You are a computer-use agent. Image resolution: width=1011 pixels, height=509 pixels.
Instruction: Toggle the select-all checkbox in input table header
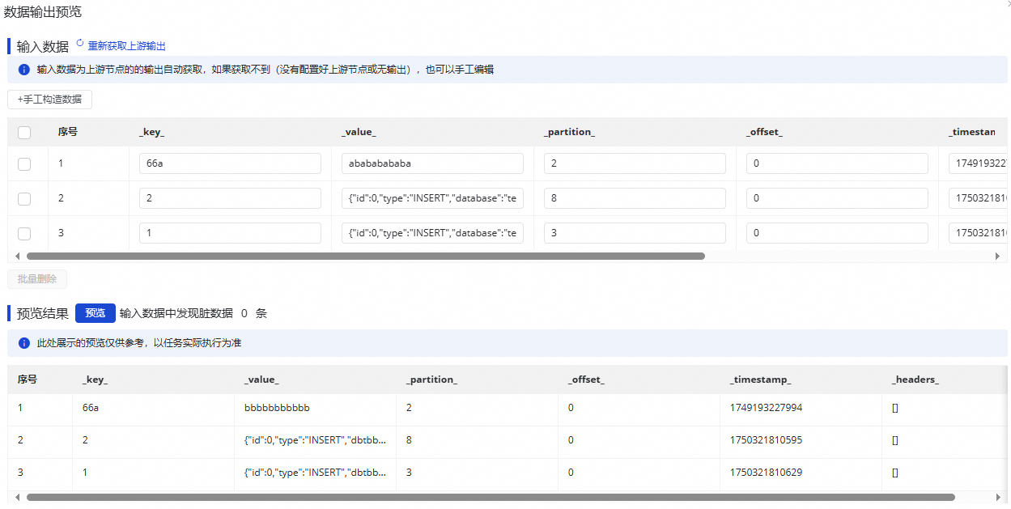tap(24, 133)
